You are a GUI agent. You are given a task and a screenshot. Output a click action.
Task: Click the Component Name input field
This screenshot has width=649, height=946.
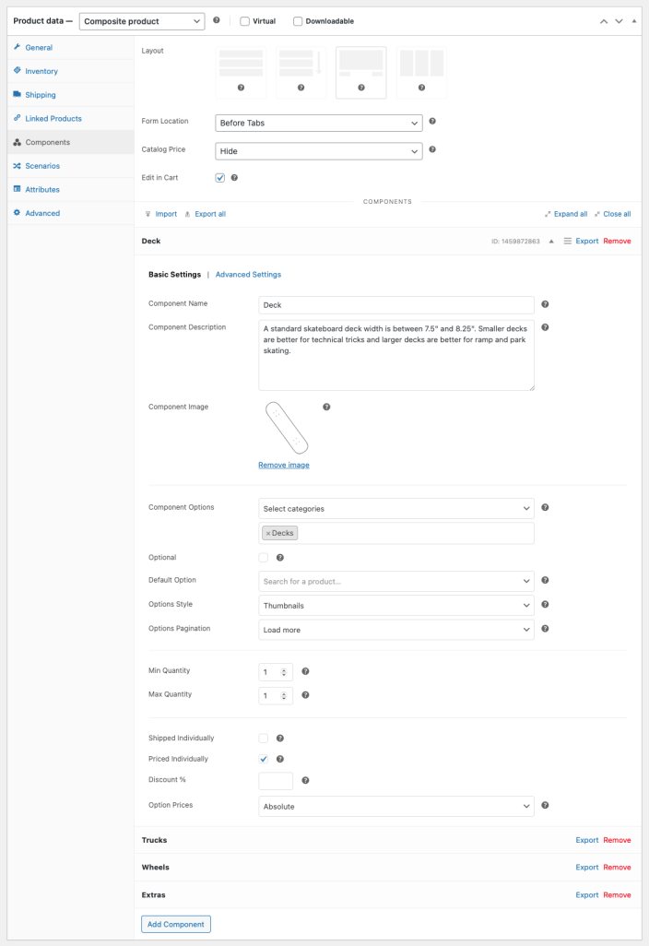[396, 304]
